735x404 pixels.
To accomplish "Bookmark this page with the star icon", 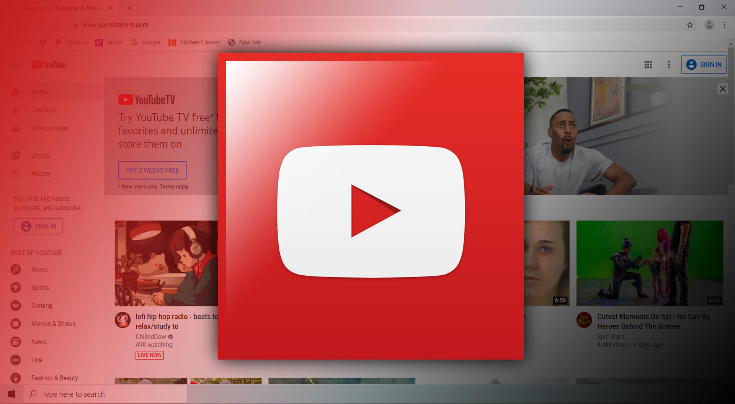I will [690, 25].
